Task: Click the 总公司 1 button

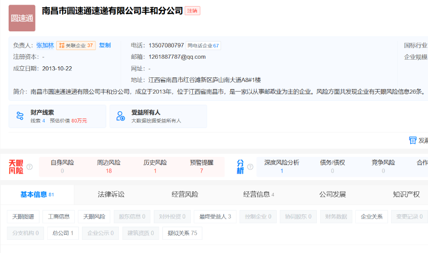Action: (63, 233)
